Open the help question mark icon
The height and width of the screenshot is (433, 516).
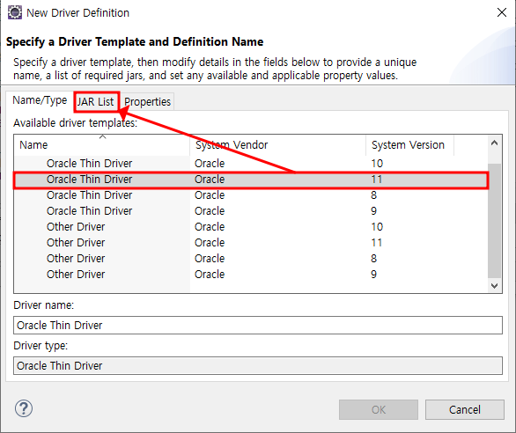click(24, 408)
